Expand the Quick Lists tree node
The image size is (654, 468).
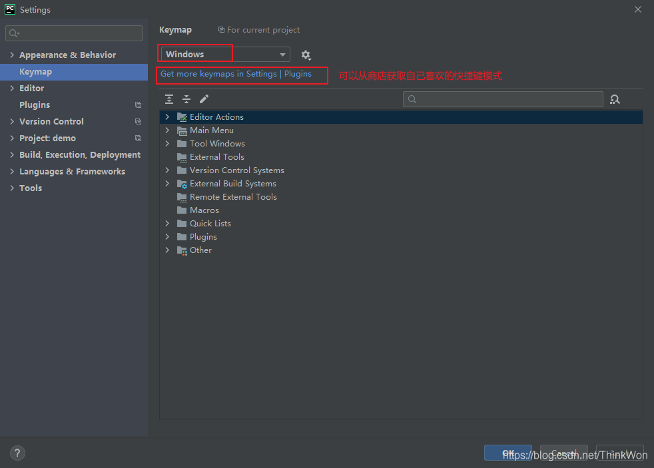click(x=167, y=224)
